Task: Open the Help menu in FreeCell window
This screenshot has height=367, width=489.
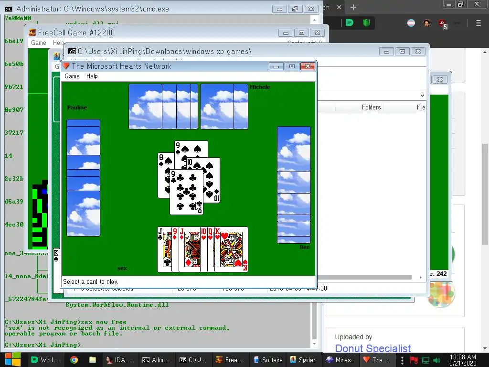Action: [58, 43]
